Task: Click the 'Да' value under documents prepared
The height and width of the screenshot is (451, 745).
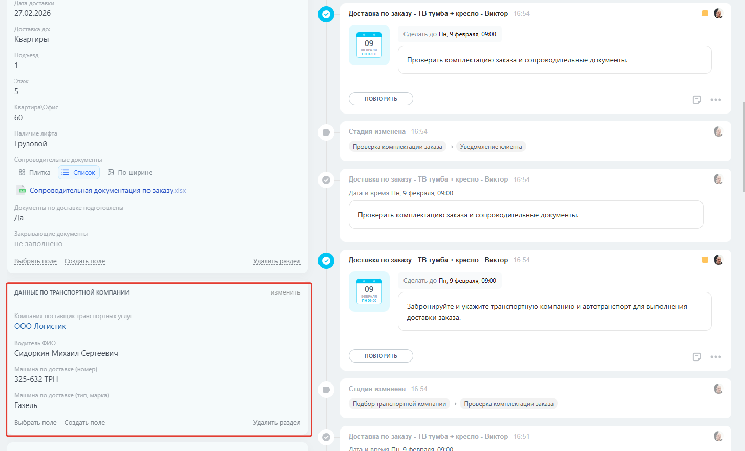Action: pos(19,218)
